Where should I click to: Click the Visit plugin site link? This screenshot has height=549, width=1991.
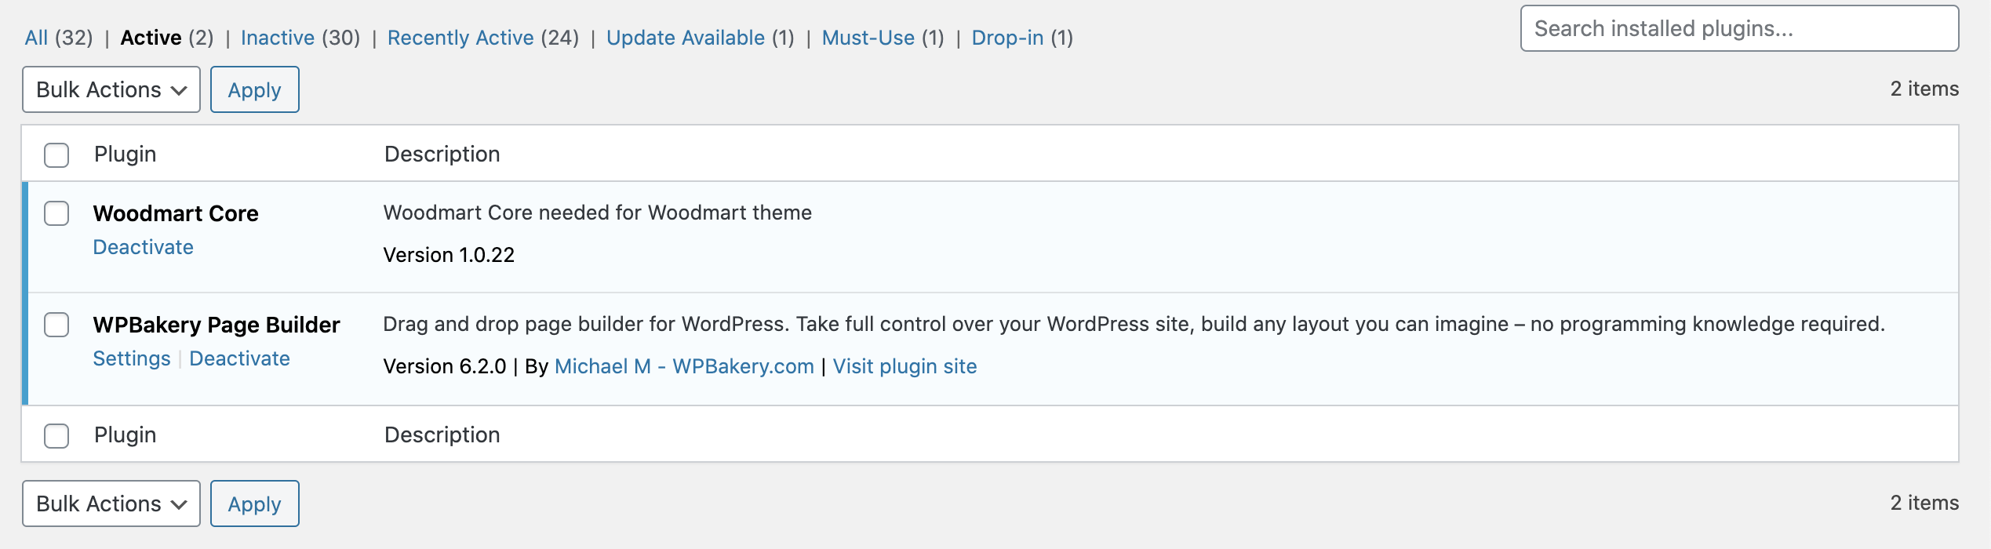[x=905, y=366]
